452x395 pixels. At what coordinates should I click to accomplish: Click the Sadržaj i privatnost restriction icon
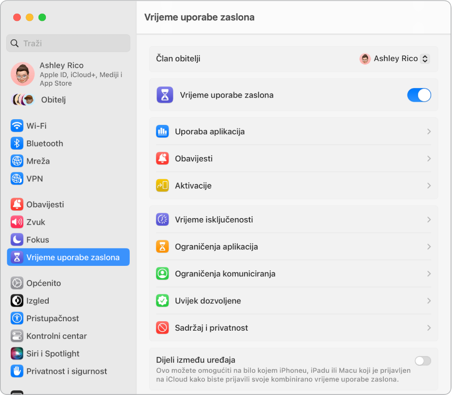coord(162,328)
